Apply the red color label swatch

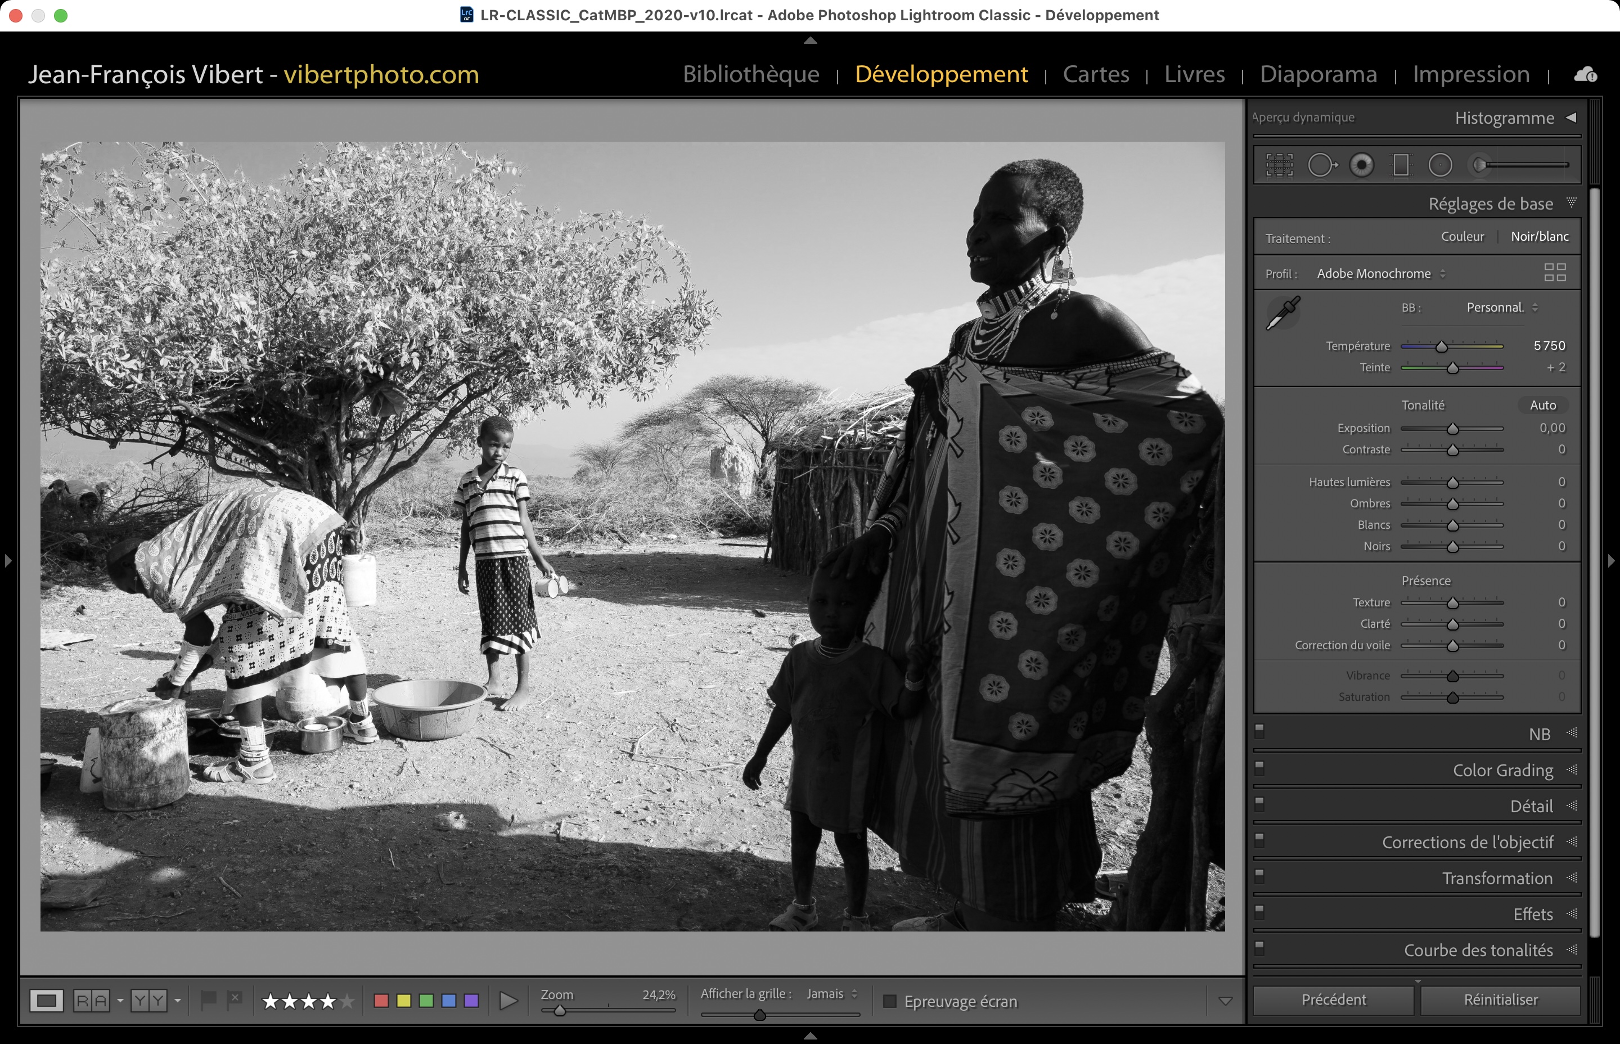(x=381, y=1001)
